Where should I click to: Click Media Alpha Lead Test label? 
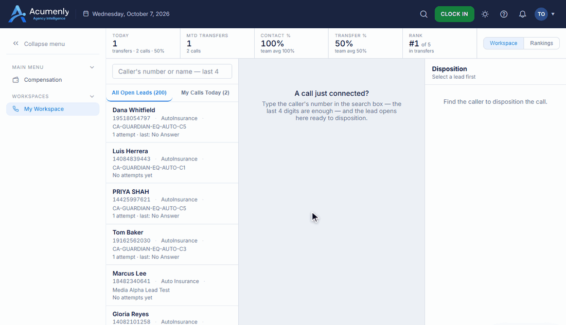pos(141,290)
